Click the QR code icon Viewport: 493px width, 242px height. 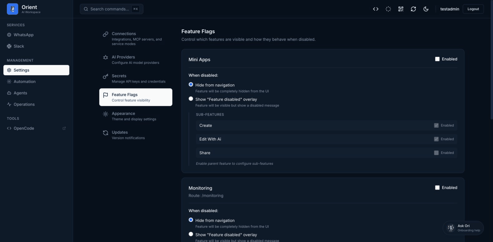tap(401, 9)
